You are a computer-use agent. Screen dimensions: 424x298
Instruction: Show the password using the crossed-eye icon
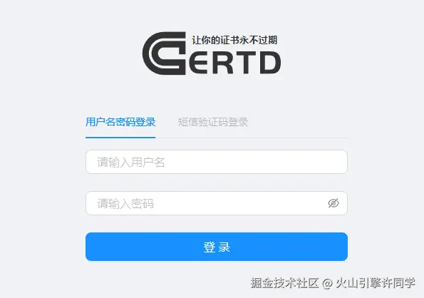click(333, 203)
